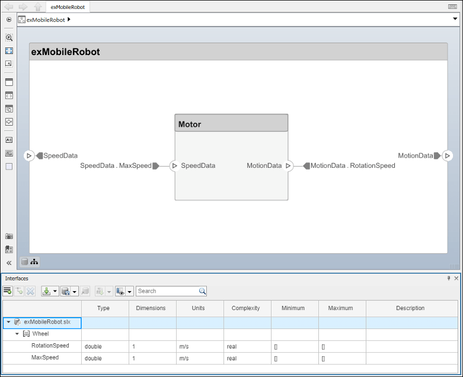Open the Save dictionary dropdown arrow
Screen dimensions: 463x377
point(75,292)
